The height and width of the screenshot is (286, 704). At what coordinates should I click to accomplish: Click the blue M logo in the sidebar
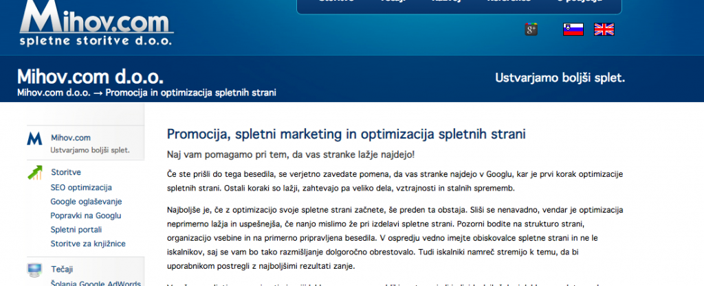click(35, 140)
